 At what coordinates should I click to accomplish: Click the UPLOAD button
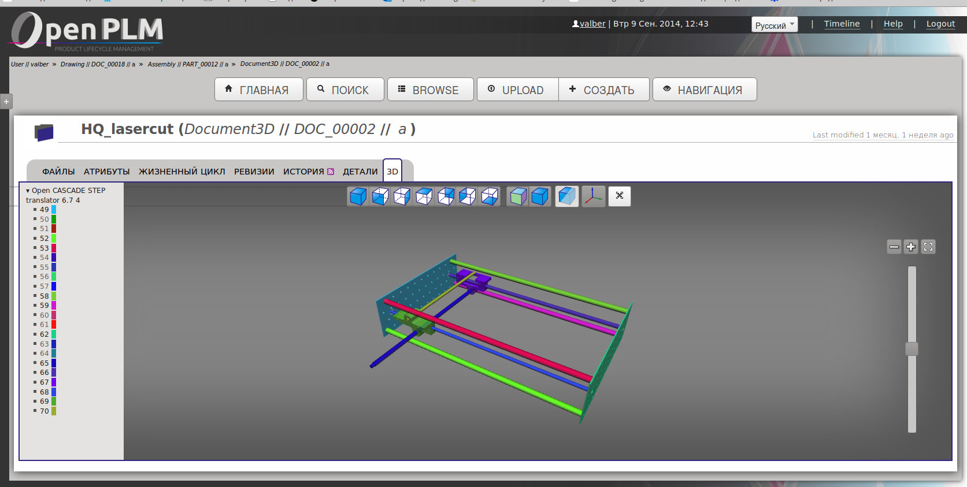(517, 90)
